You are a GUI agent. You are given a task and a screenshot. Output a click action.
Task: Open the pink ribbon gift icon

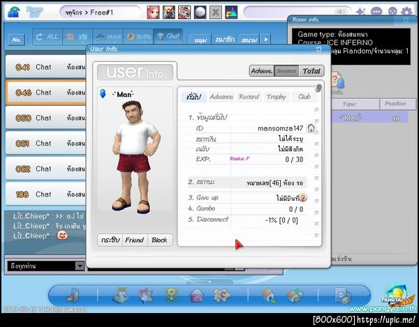tap(146, 295)
